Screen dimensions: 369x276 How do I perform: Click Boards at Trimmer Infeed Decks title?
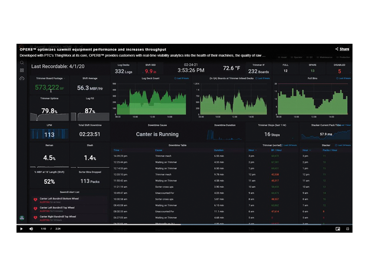[x=231, y=78]
